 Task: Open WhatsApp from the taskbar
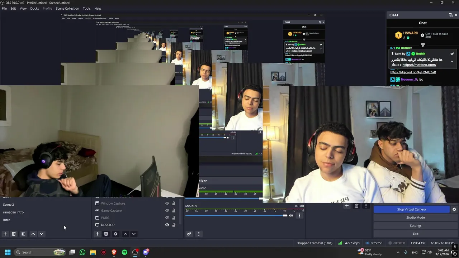82,252
